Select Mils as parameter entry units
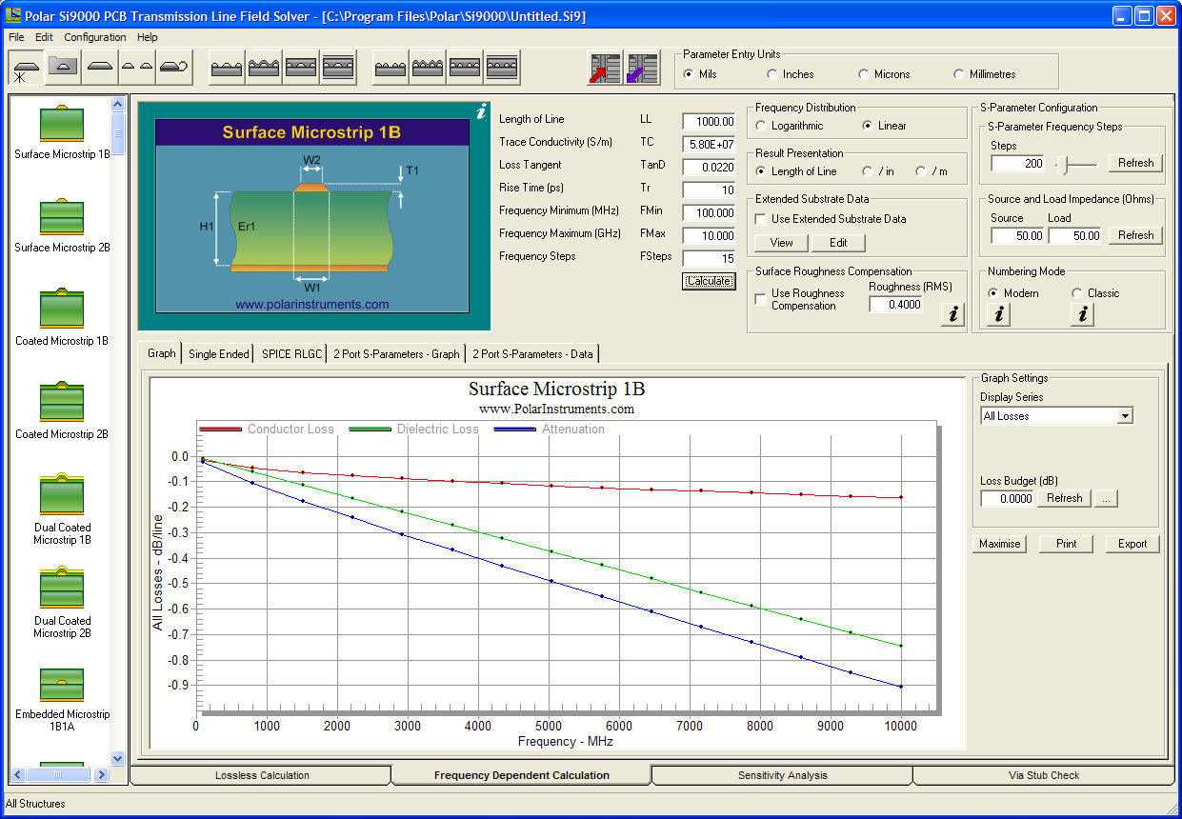1182x819 pixels. pos(689,74)
